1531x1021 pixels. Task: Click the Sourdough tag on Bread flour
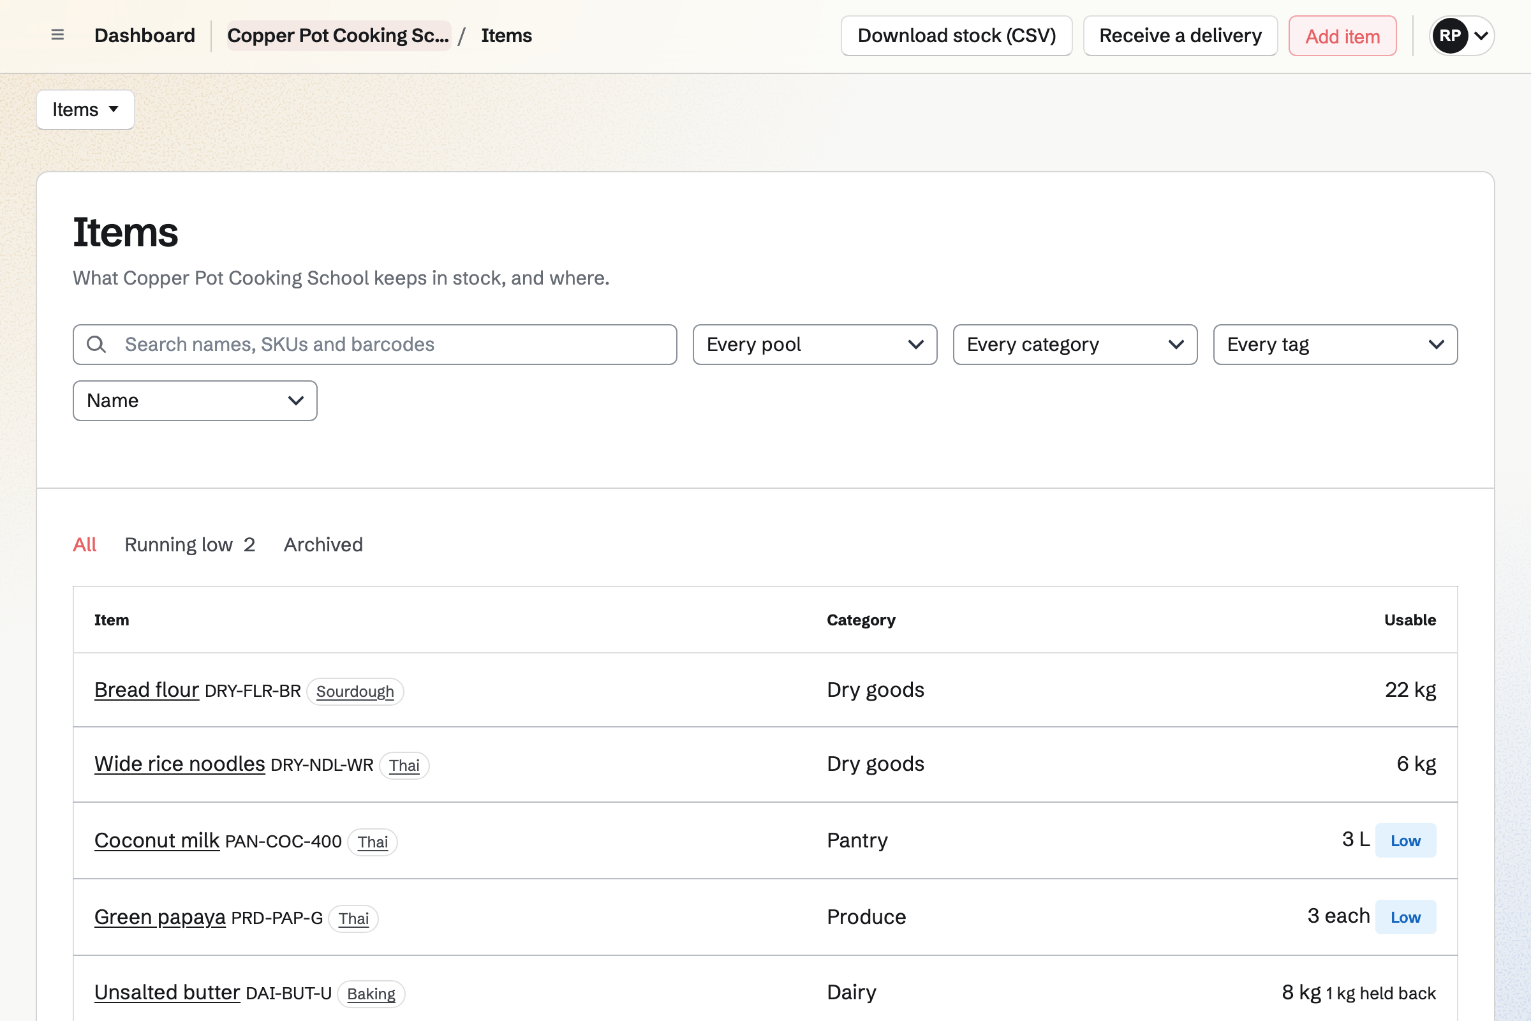pyautogui.click(x=355, y=691)
